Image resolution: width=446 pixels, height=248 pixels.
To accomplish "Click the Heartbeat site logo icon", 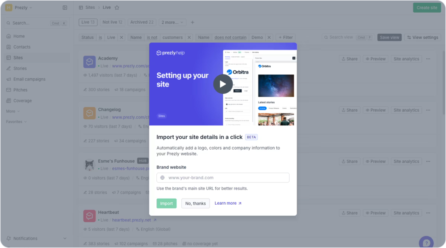I will (89, 216).
